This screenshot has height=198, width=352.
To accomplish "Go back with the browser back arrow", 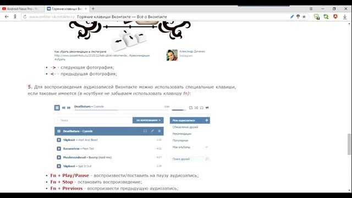I will pyautogui.click(x=7, y=17).
